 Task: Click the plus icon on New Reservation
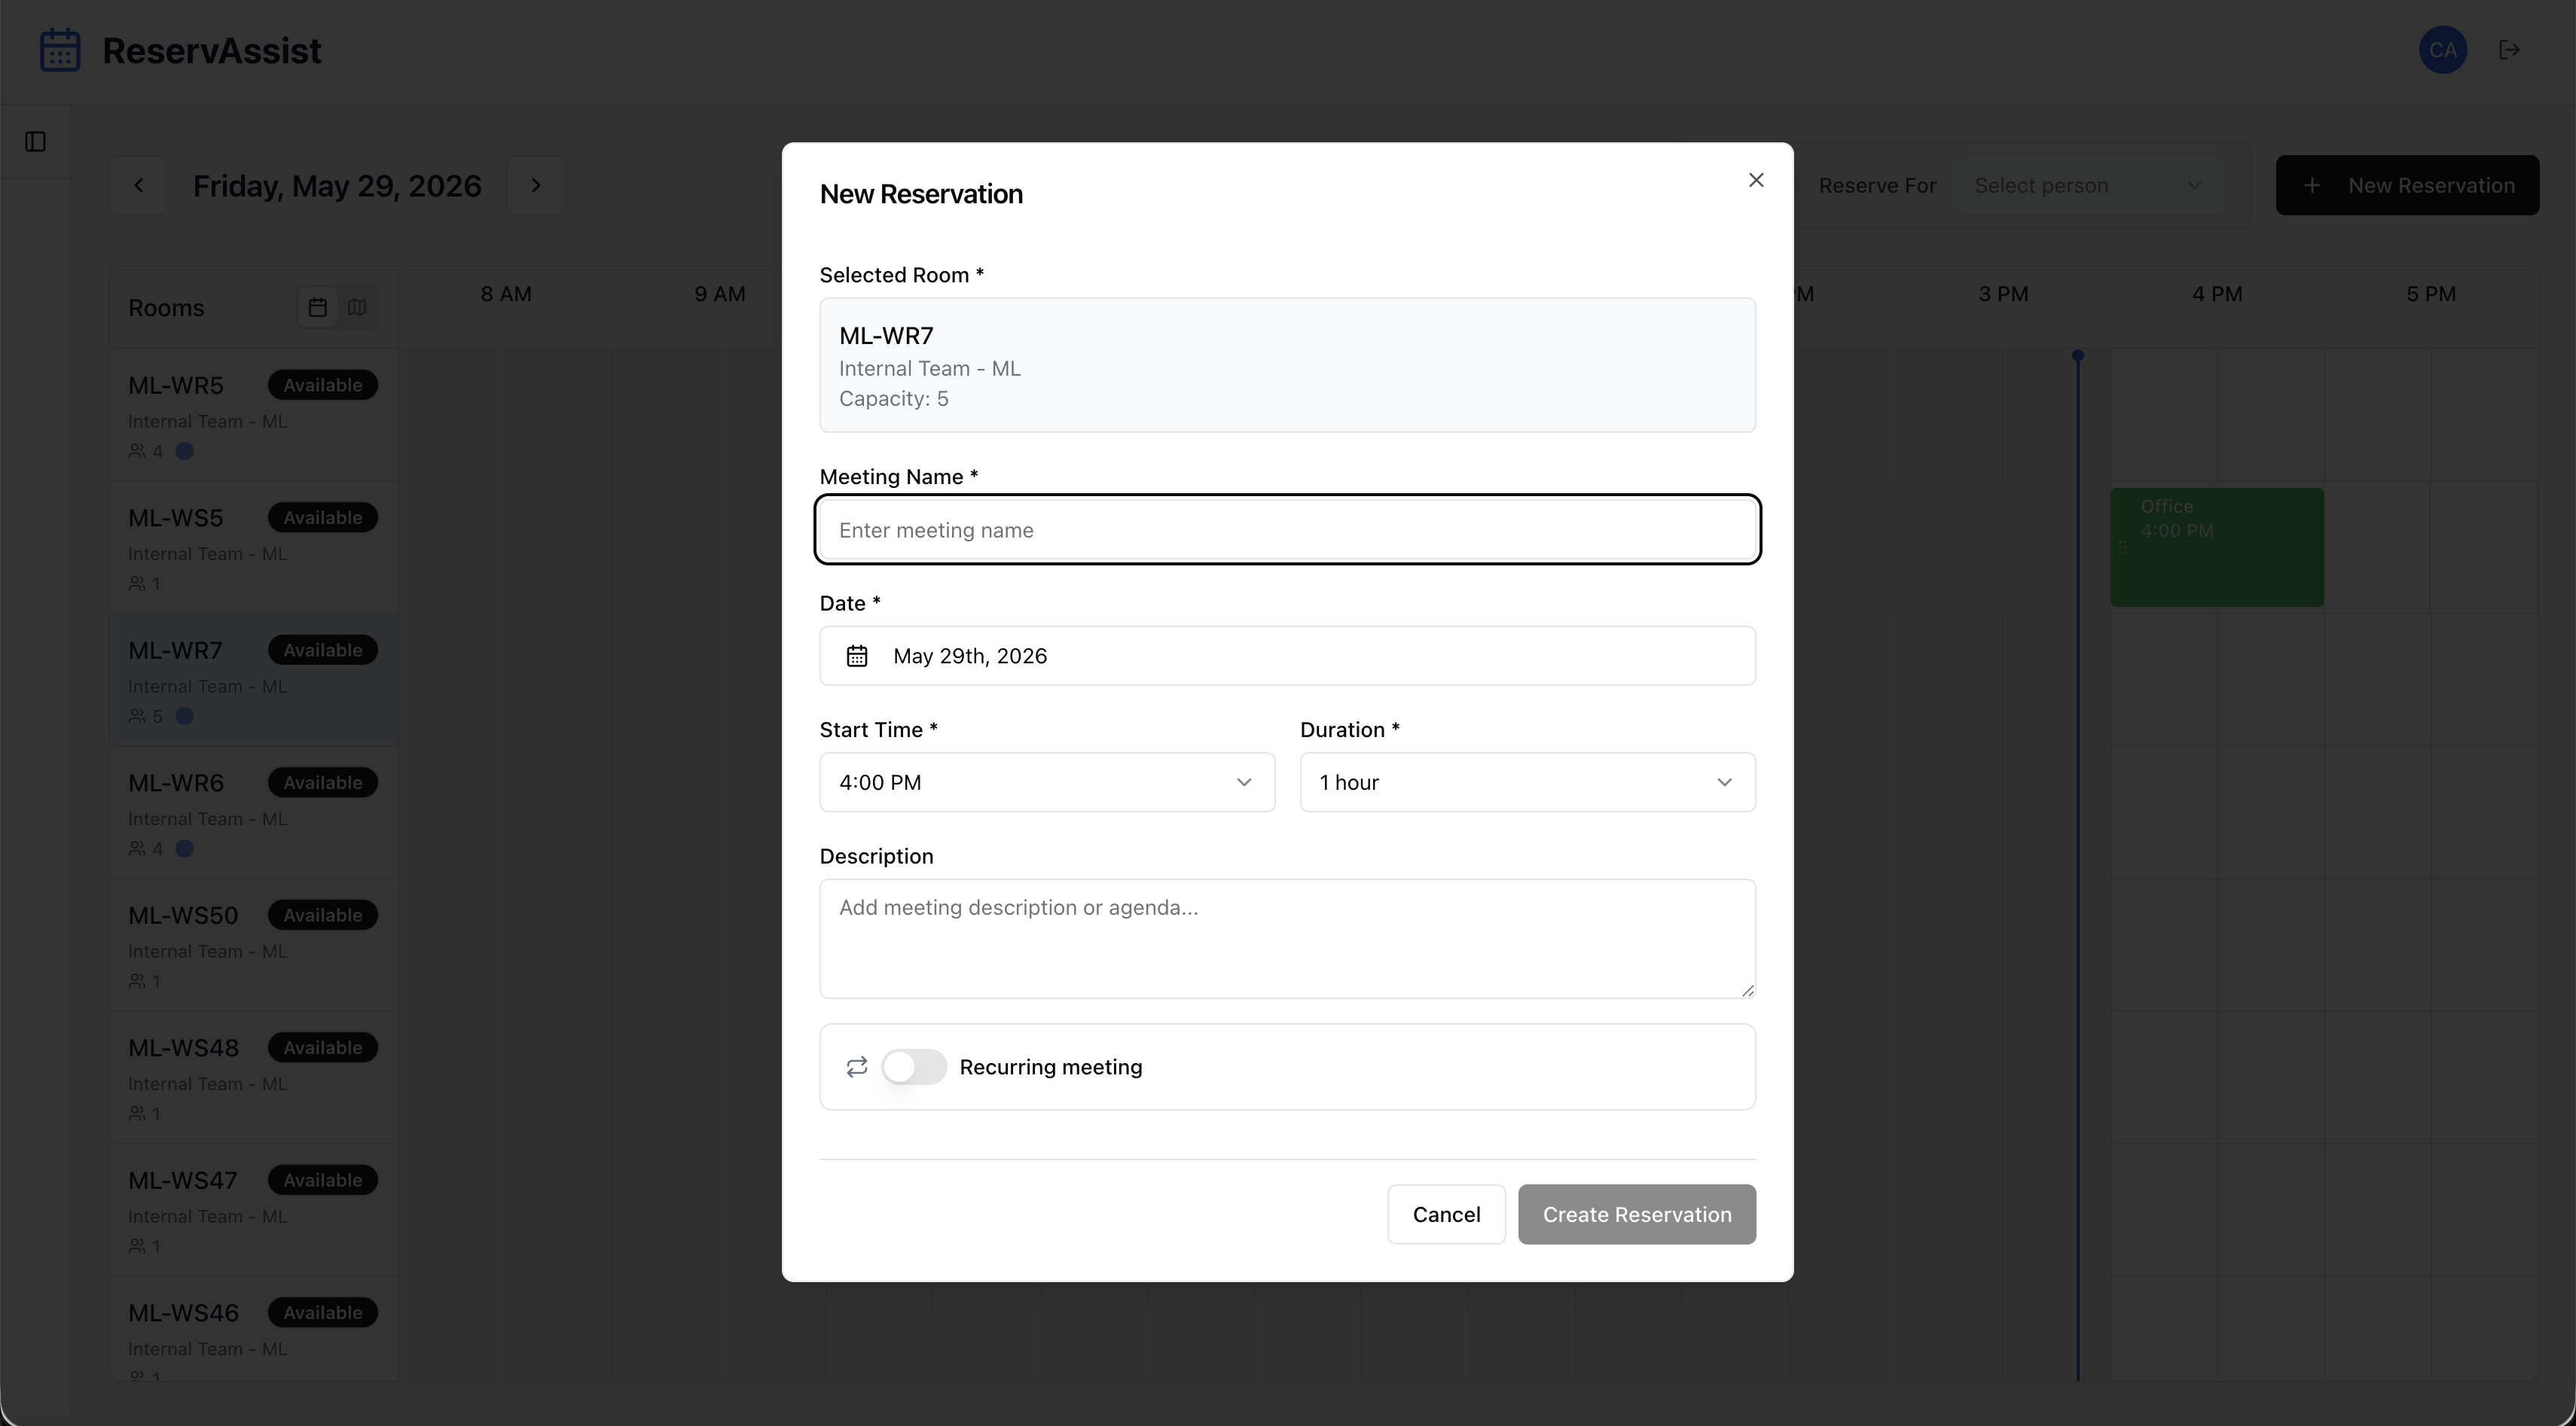pyautogui.click(x=2312, y=186)
